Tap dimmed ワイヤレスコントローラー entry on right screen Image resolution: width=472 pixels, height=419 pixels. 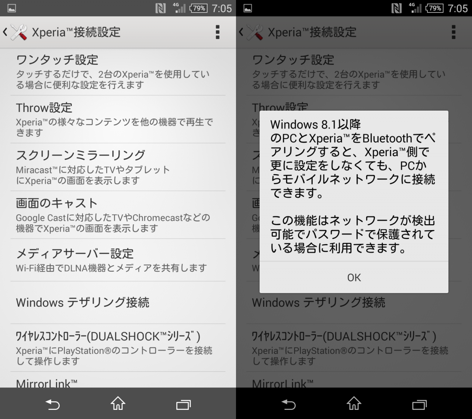pyautogui.click(x=354, y=348)
